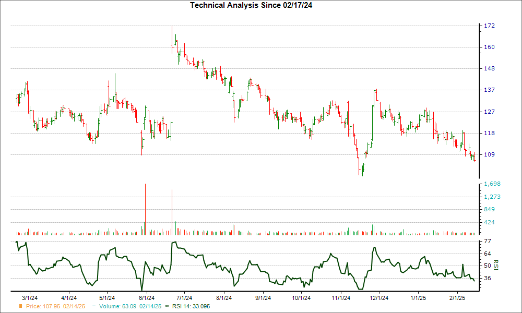Select the teal Volume line marker icon
Screen dimensions: 522x313
click(94, 307)
